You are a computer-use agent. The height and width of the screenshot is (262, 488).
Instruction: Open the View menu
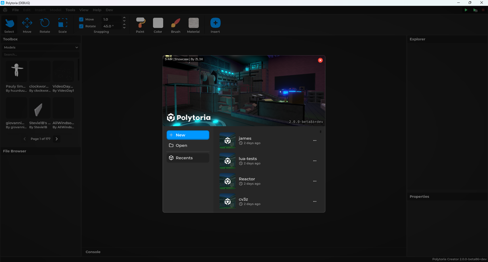point(84,10)
